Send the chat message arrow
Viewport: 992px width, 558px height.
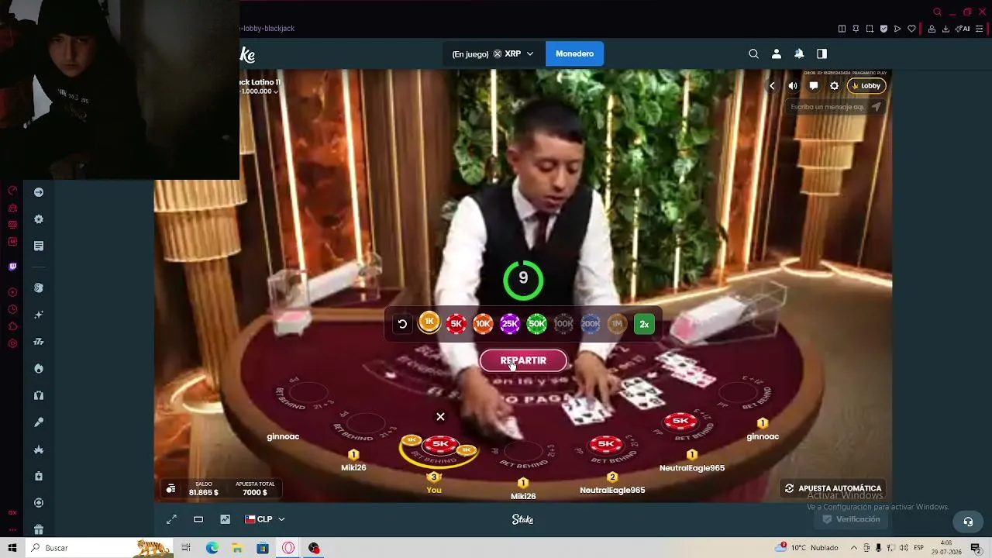pyautogui.click(x=877, y=107)
